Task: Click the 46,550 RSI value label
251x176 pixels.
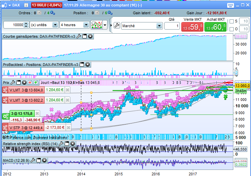Action: click(x=241, y=149)
